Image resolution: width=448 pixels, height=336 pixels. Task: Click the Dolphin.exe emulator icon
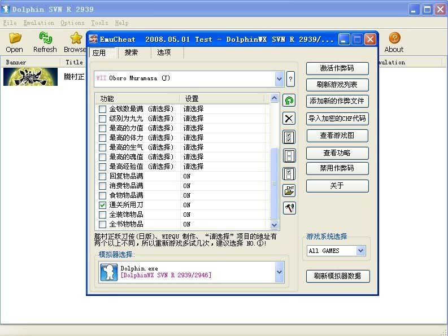[109, 272]
